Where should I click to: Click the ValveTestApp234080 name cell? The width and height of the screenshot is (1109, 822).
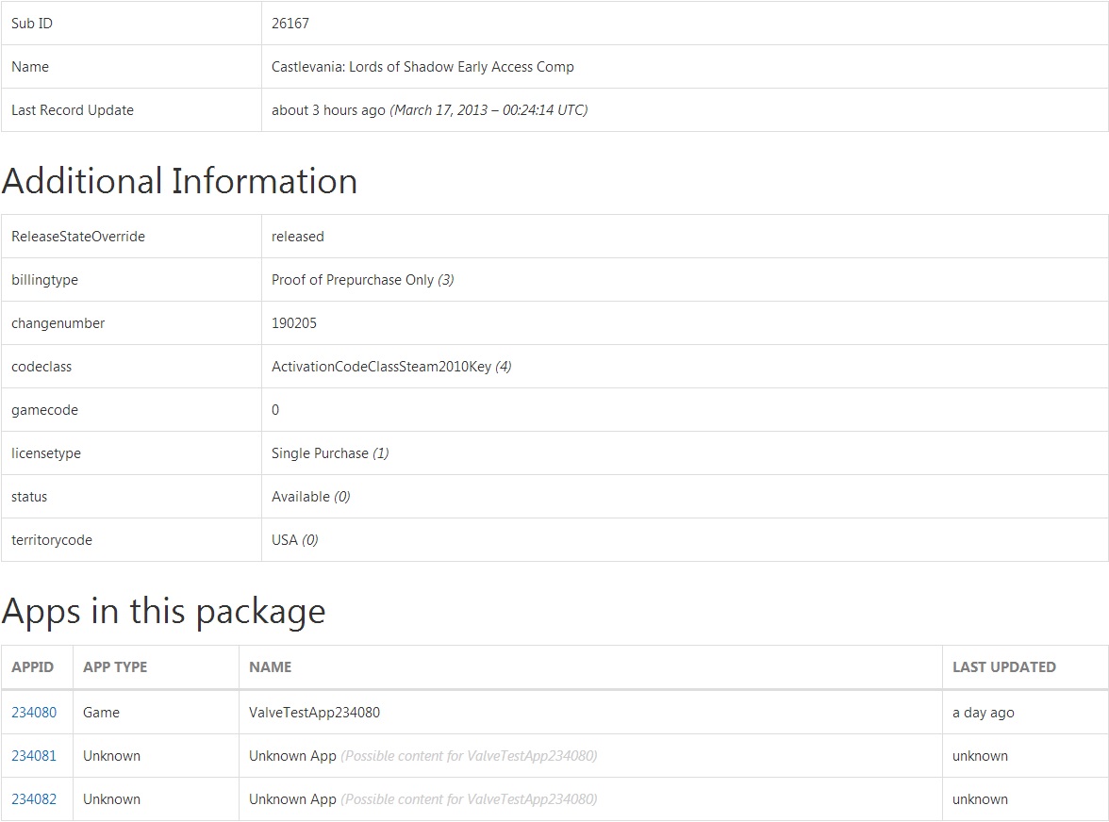[x=314, y=713]
